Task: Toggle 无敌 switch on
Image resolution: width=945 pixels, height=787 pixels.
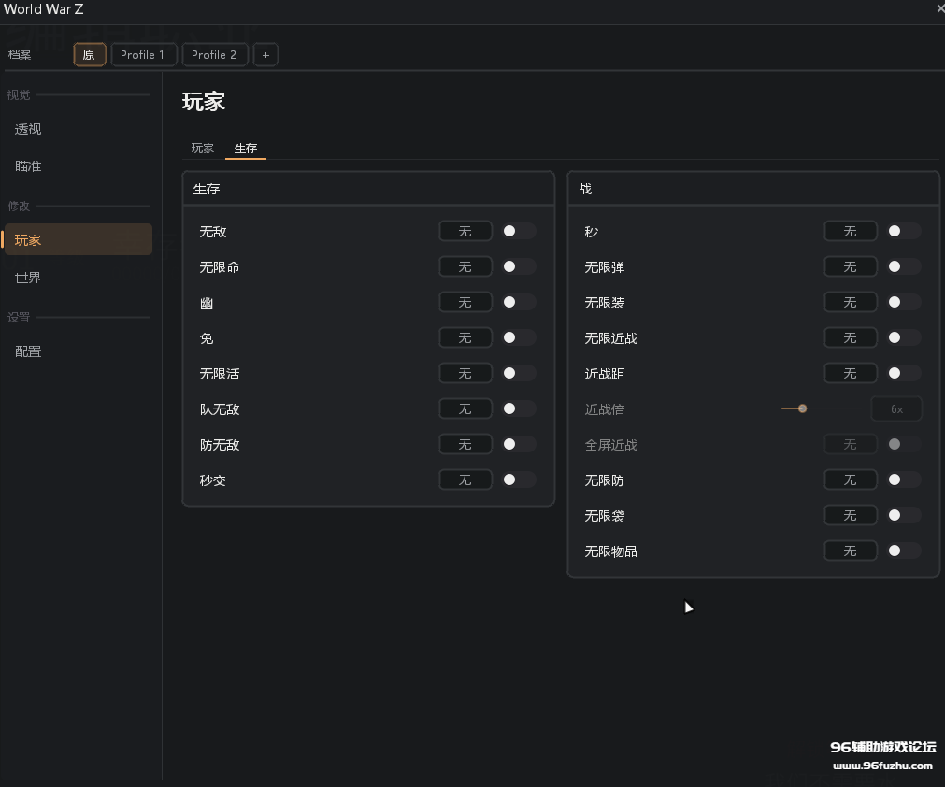Action: pyautogui.click(x=519, y=232)
